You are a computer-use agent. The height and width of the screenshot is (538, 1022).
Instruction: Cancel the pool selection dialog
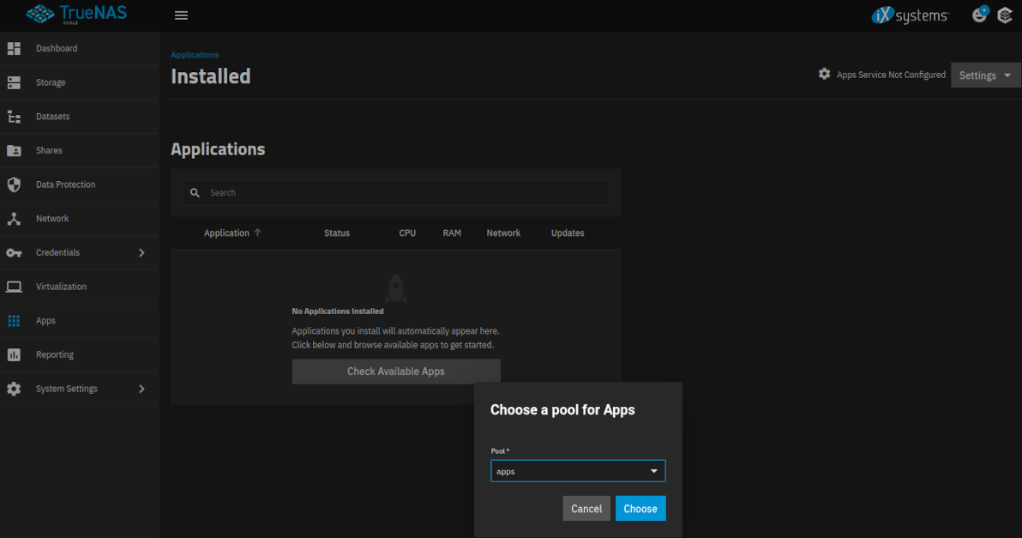(x=586, y=509)
